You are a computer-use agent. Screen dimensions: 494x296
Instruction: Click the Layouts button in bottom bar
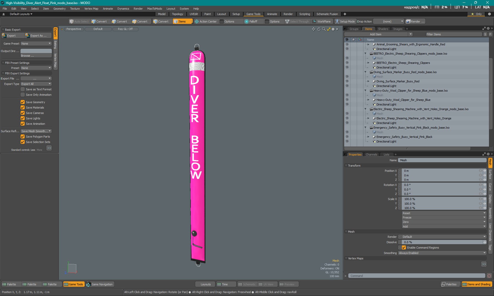(206, 284)
